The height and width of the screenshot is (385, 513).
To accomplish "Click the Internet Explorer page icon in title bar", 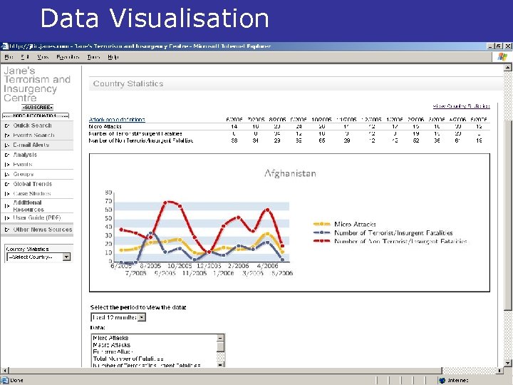I will click(x=4, y=46).
